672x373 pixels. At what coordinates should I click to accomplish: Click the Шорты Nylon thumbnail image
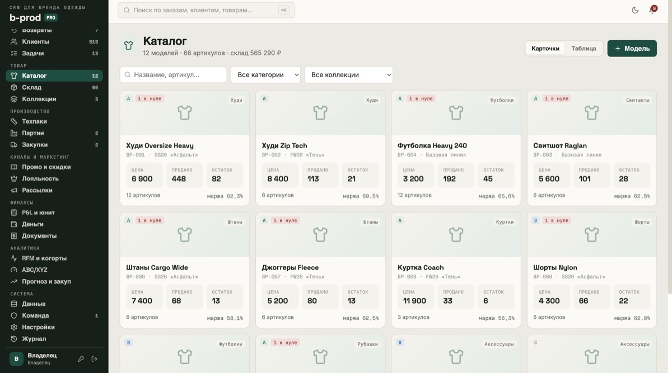click(592, 235)
